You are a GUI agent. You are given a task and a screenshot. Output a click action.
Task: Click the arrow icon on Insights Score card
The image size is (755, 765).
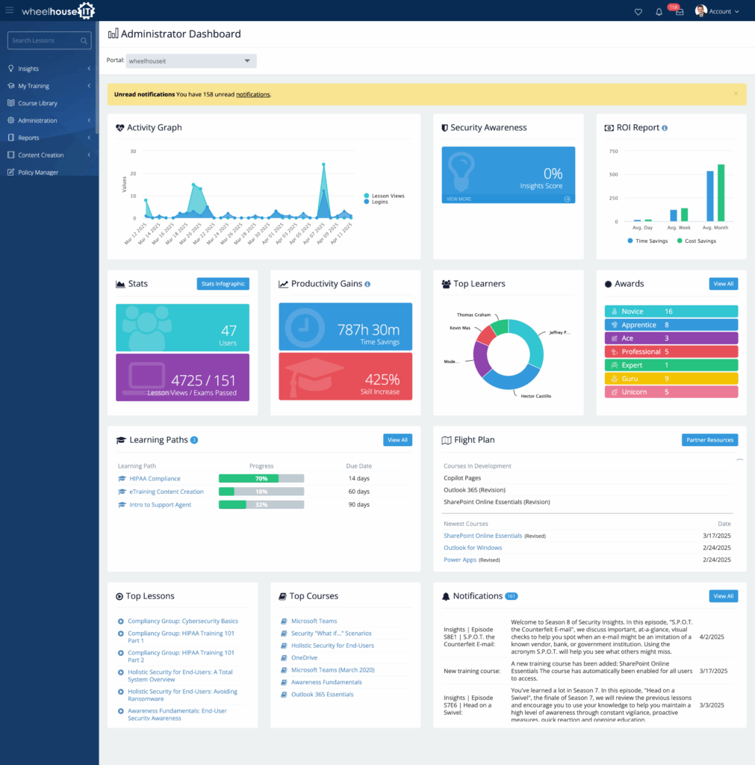[568, 199]
